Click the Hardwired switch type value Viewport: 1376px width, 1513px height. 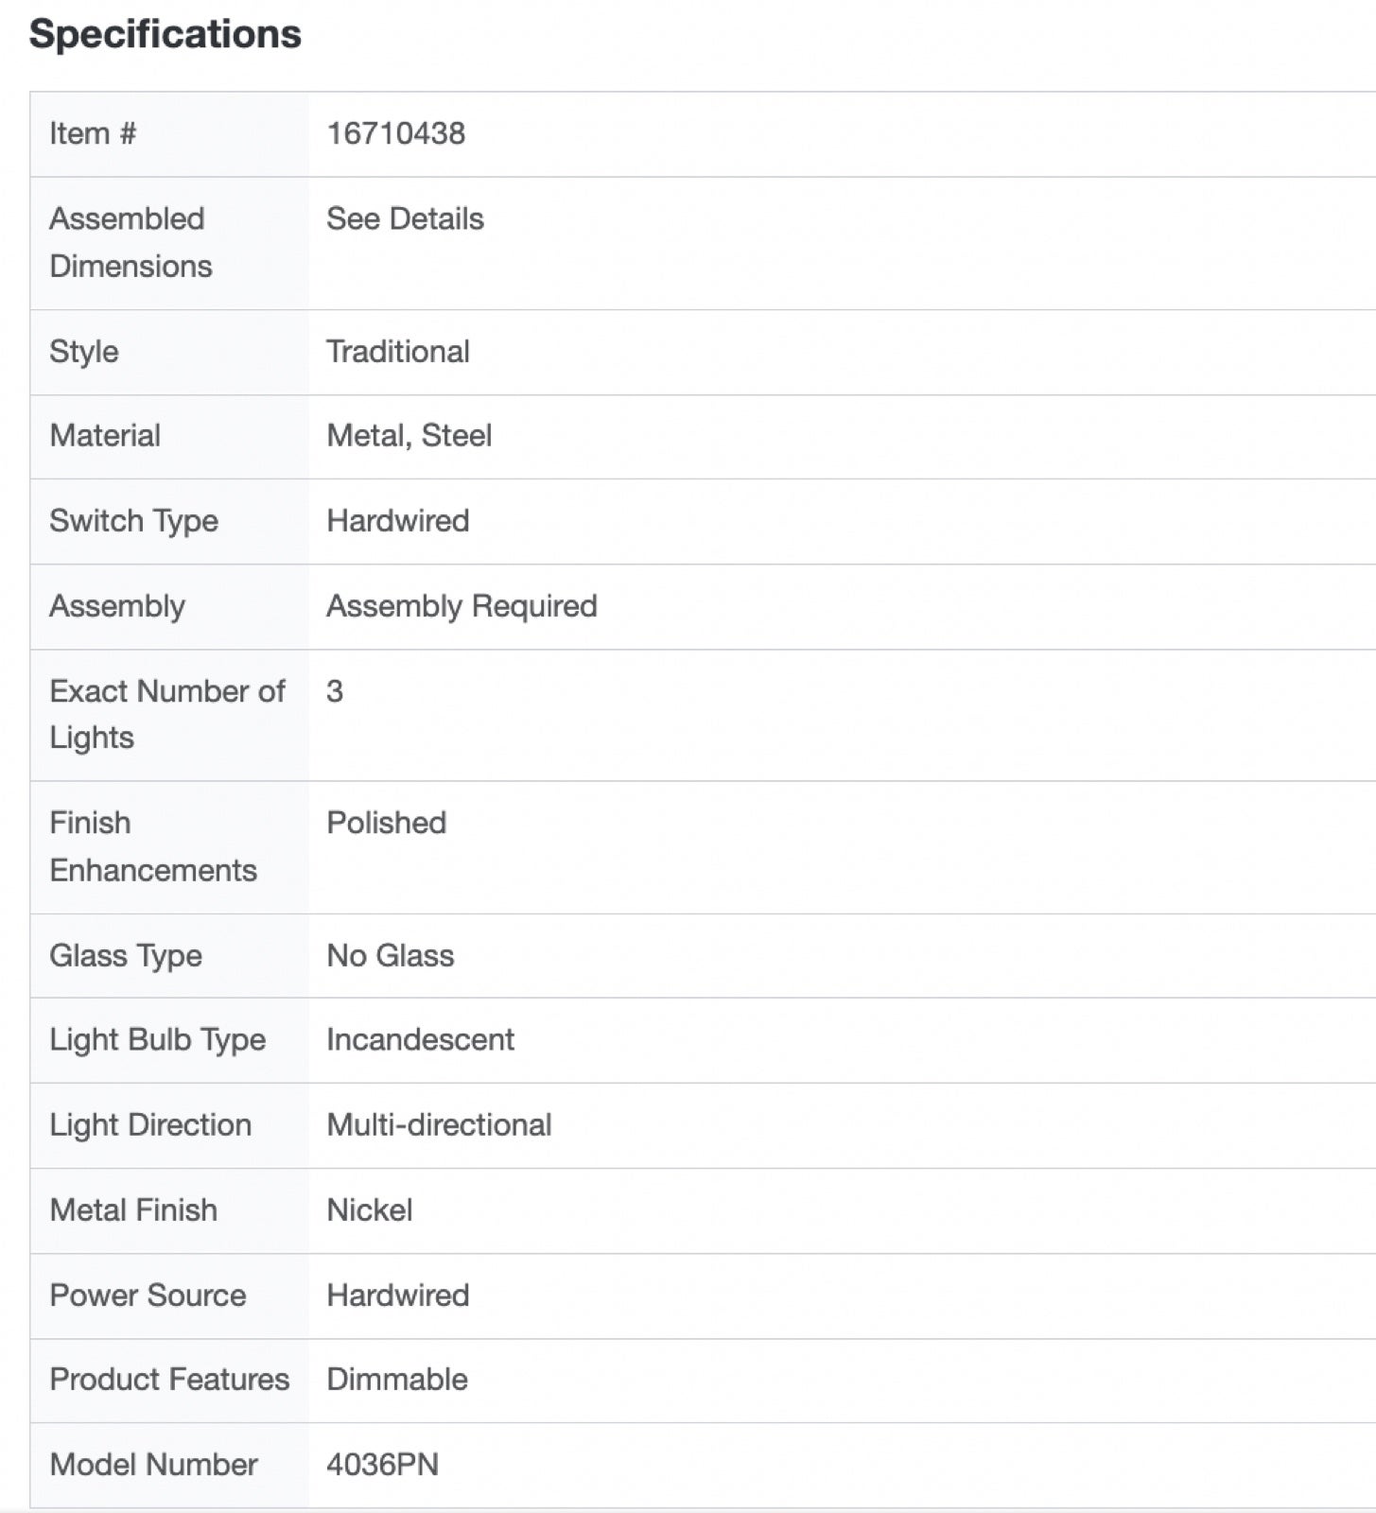(398, 521)
